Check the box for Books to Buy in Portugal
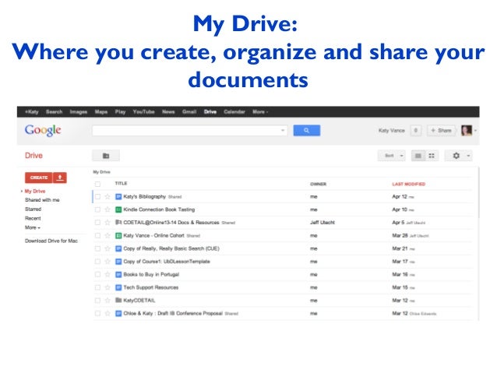The image size is (497, 373). point(97,274)
